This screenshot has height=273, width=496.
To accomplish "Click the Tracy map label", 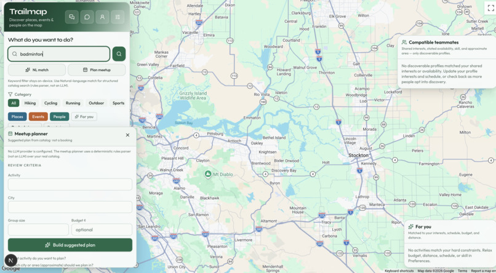I will coord(326,222).
